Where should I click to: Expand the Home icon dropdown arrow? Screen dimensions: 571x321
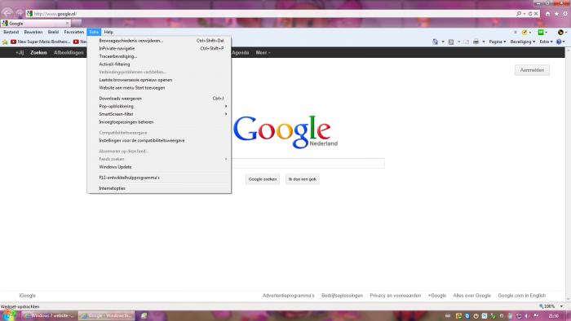tap(443, 42)
